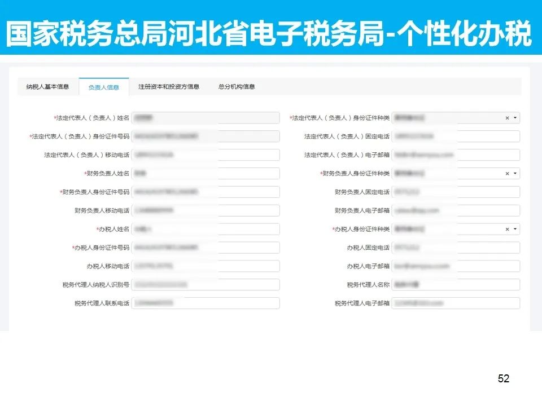This screenshot has width=542, height=406.
Task: Select the 负责人信息 tab
Action: pyautogui.click(x=104, y=87)
